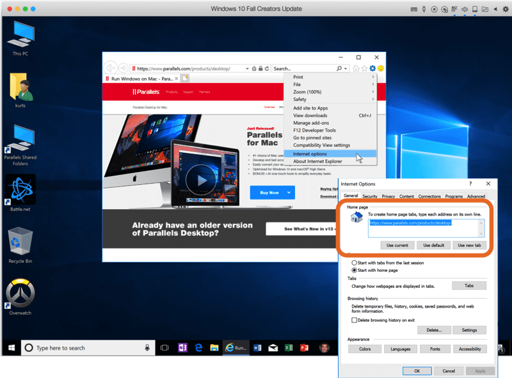Click OK in Internet Options
The height and width of the screenshot is (378, 512).
(x=417, y=371)
